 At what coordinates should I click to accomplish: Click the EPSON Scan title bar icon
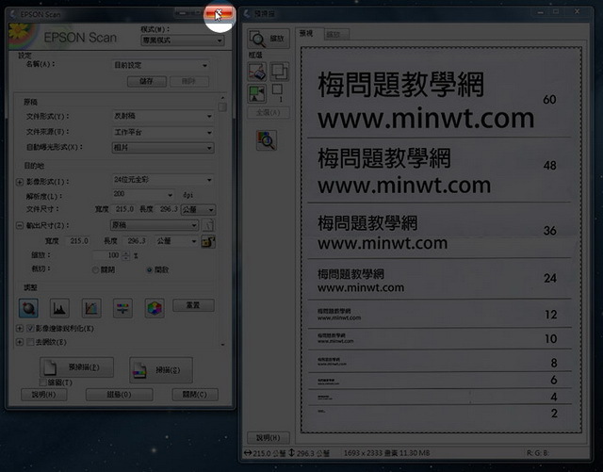click(13, 14)
